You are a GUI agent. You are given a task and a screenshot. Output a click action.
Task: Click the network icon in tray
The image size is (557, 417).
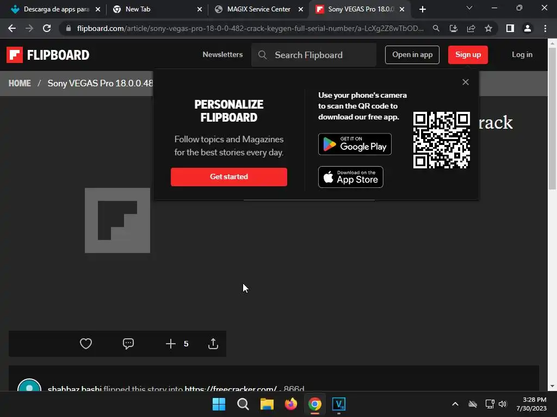490,404
